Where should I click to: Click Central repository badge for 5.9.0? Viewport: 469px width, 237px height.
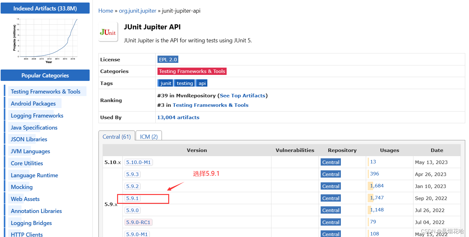pos(331,210)
